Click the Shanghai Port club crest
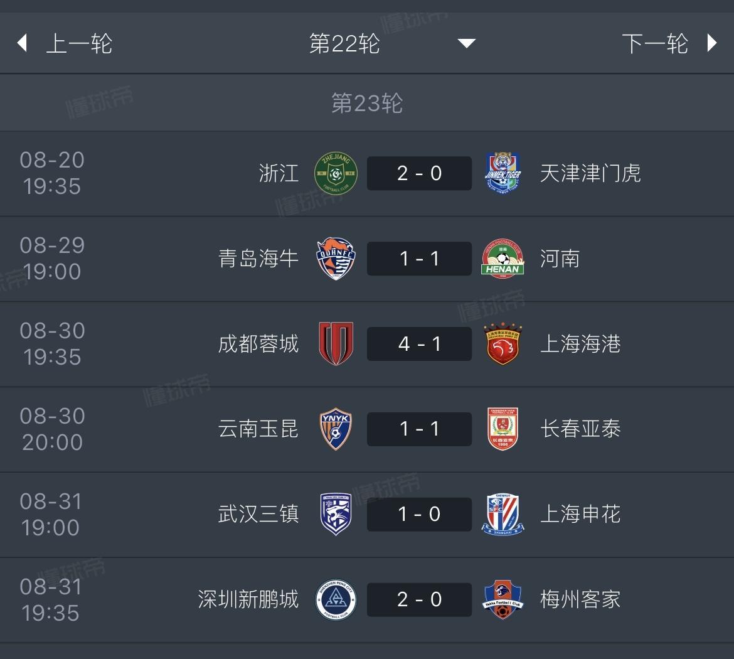 503,344
